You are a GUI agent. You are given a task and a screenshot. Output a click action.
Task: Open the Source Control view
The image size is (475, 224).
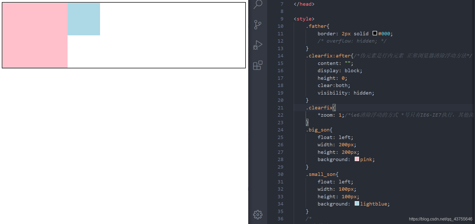(258, 25)
